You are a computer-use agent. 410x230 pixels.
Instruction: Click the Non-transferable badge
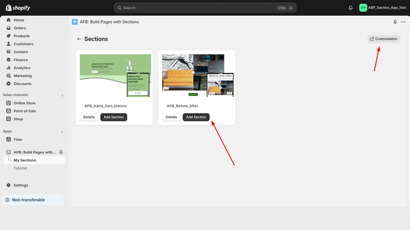tap(33, 200)
